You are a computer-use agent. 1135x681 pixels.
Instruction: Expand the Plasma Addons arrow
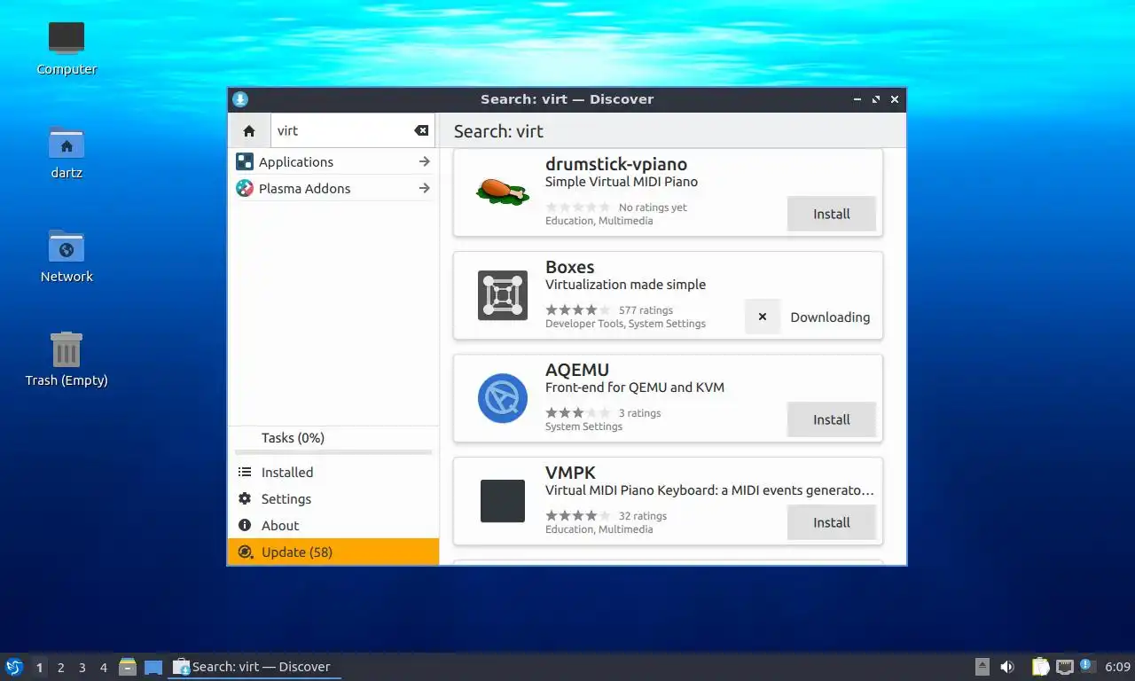[424, 188]
